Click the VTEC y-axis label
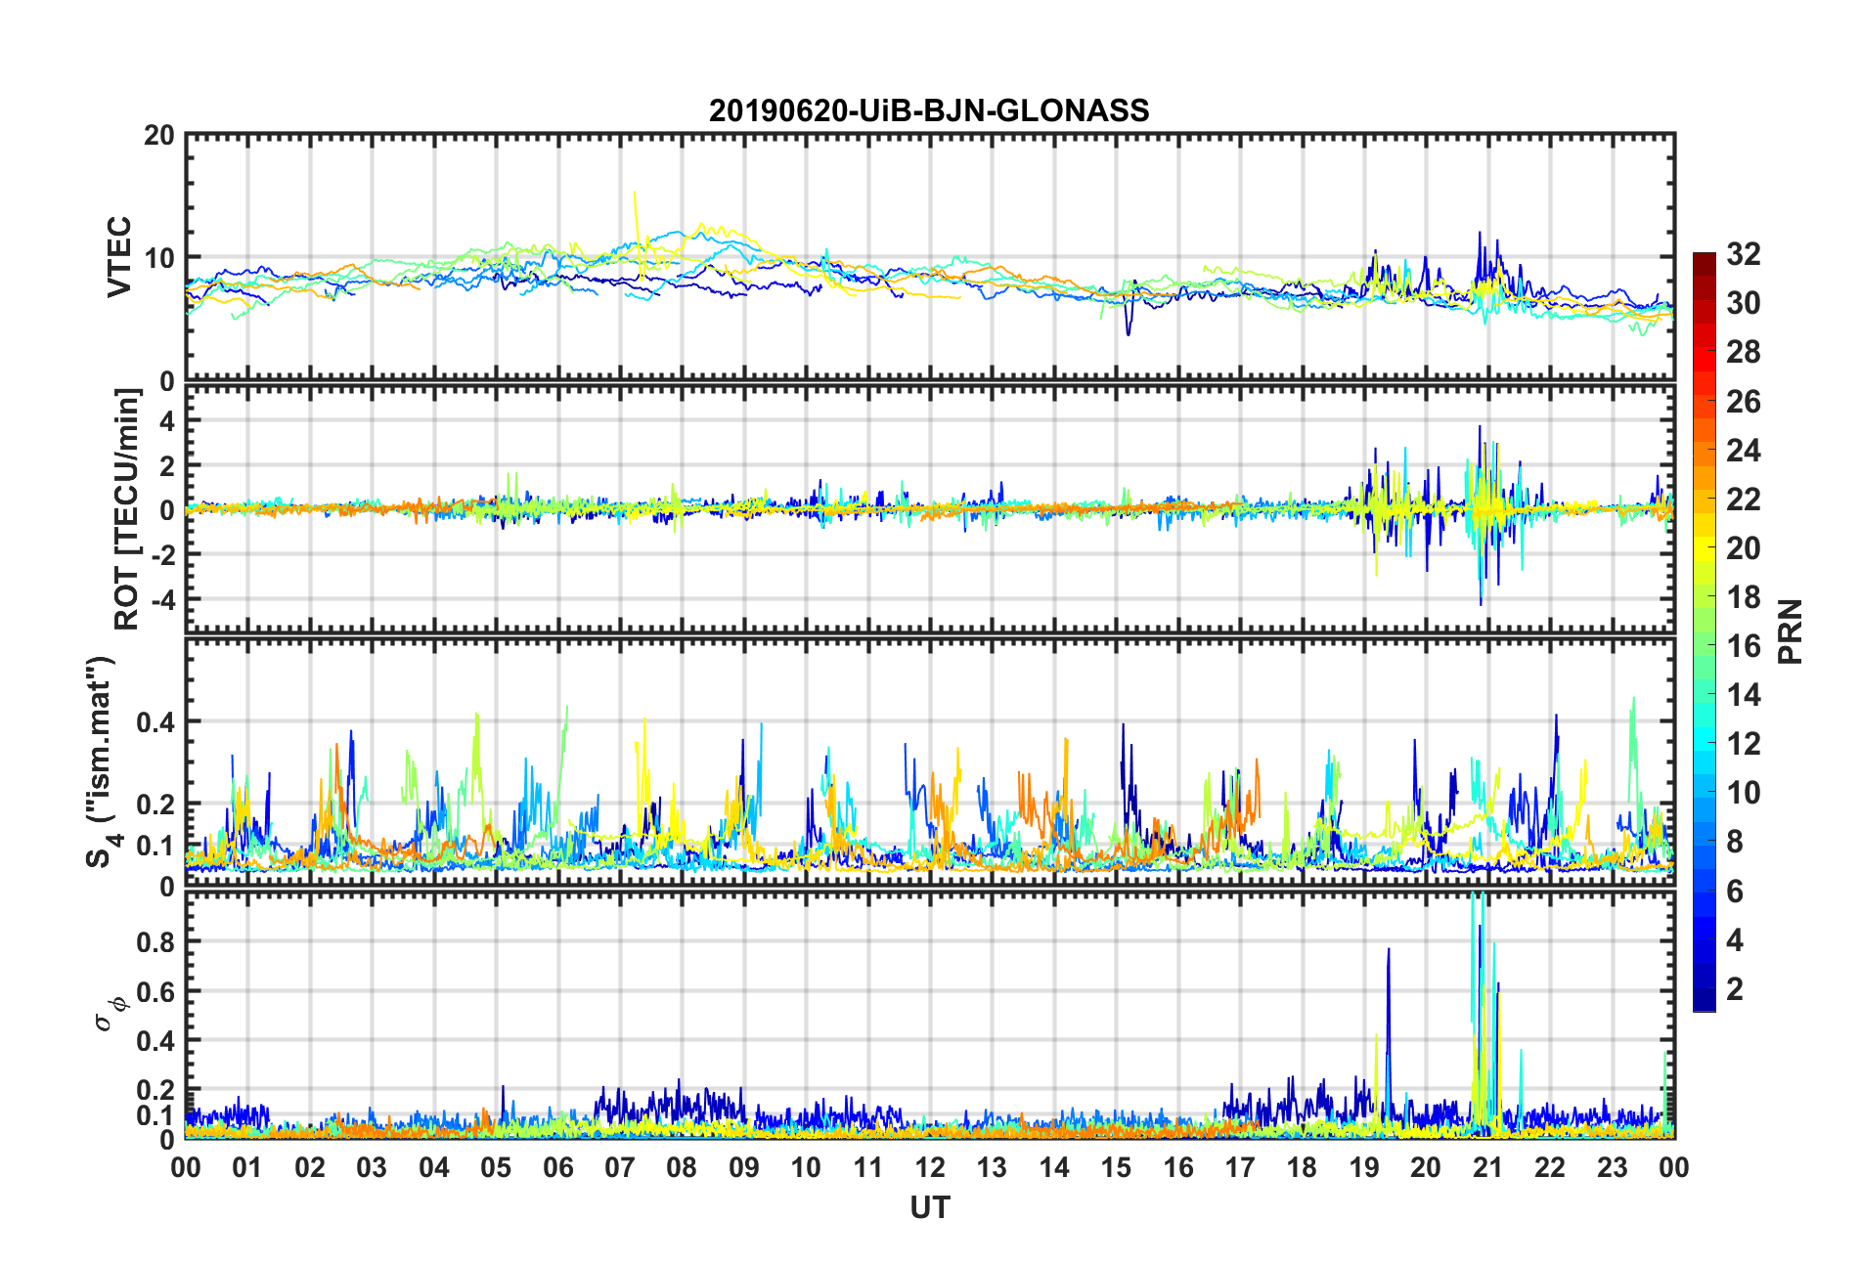This screenshot has height=1263, width=1860. (119, 257)
